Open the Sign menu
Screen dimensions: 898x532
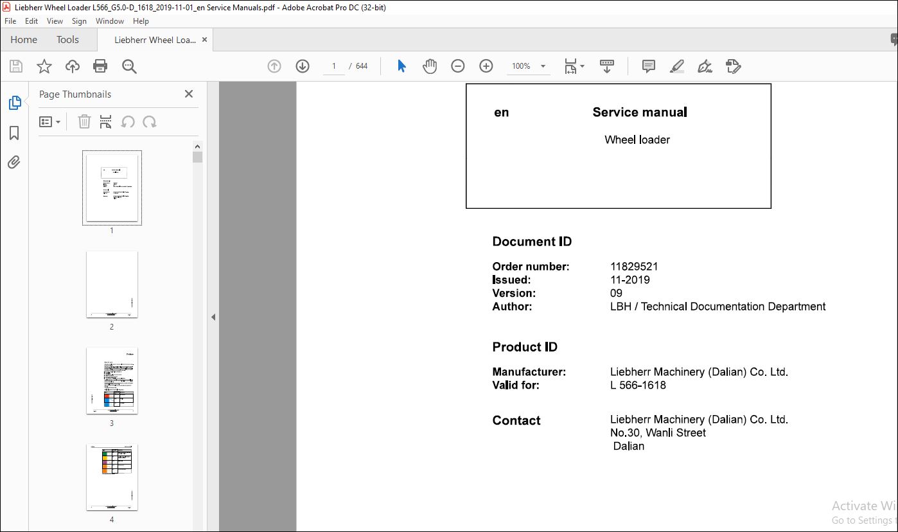79,21
